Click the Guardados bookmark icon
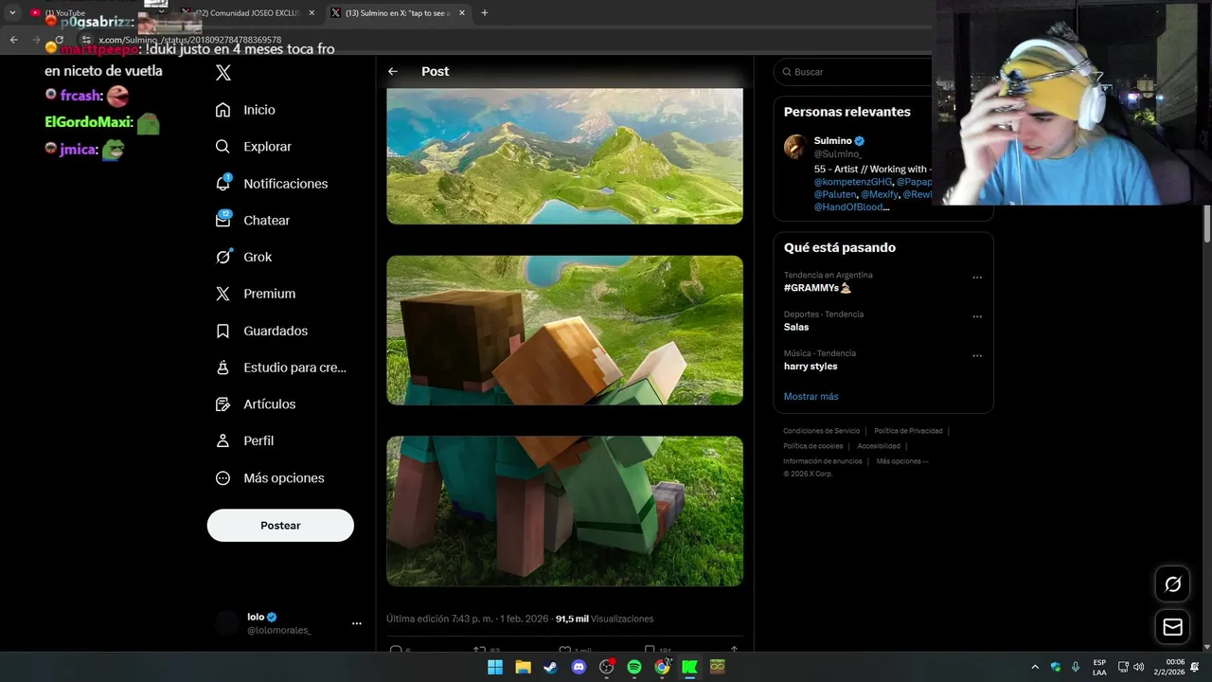The image size is (1212, 682). 223,331
